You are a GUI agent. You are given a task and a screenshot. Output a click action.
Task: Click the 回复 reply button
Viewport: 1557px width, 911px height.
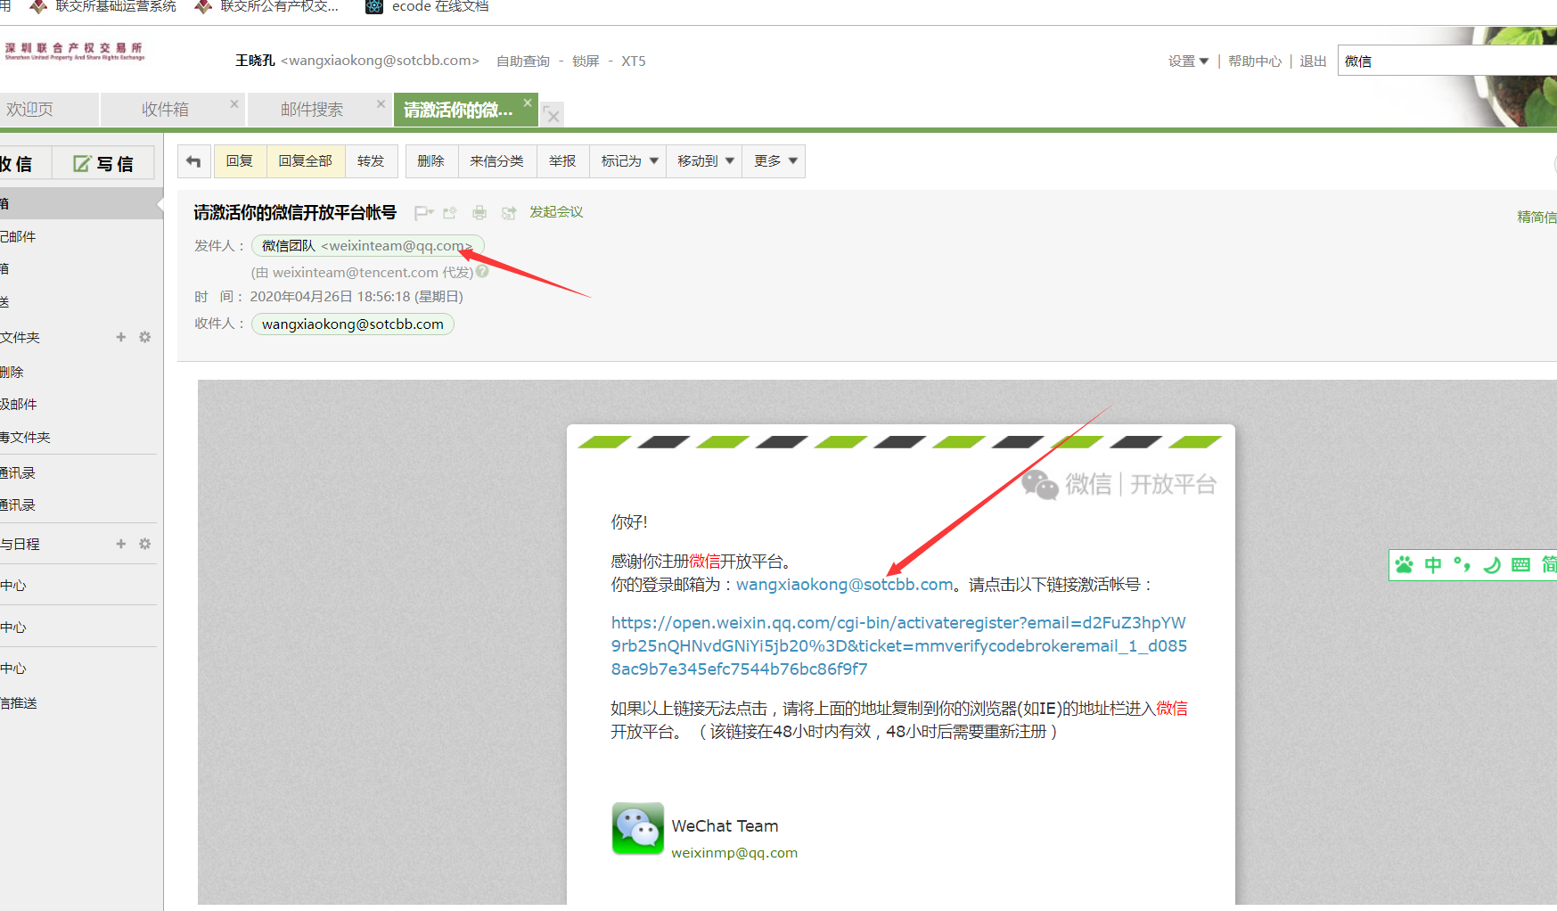tap(240, 161)
